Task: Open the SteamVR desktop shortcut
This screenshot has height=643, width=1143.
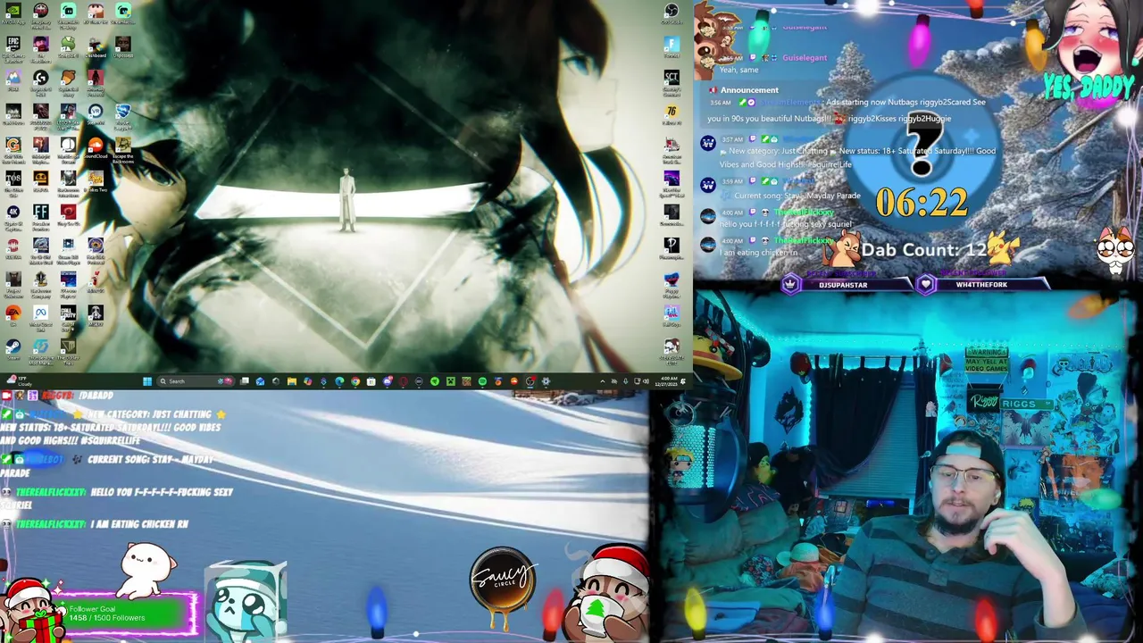Action: click(96, 113)
